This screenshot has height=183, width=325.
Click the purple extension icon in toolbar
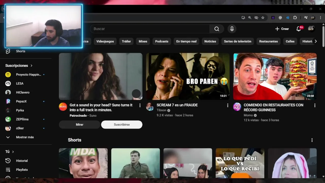tap(273, 18)
